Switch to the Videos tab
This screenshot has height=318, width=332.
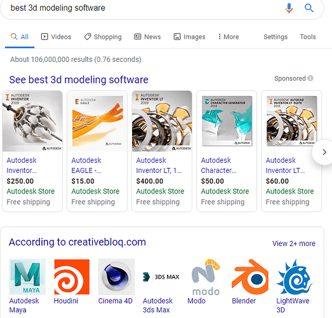pyautogui.click(x=56, y=37)
